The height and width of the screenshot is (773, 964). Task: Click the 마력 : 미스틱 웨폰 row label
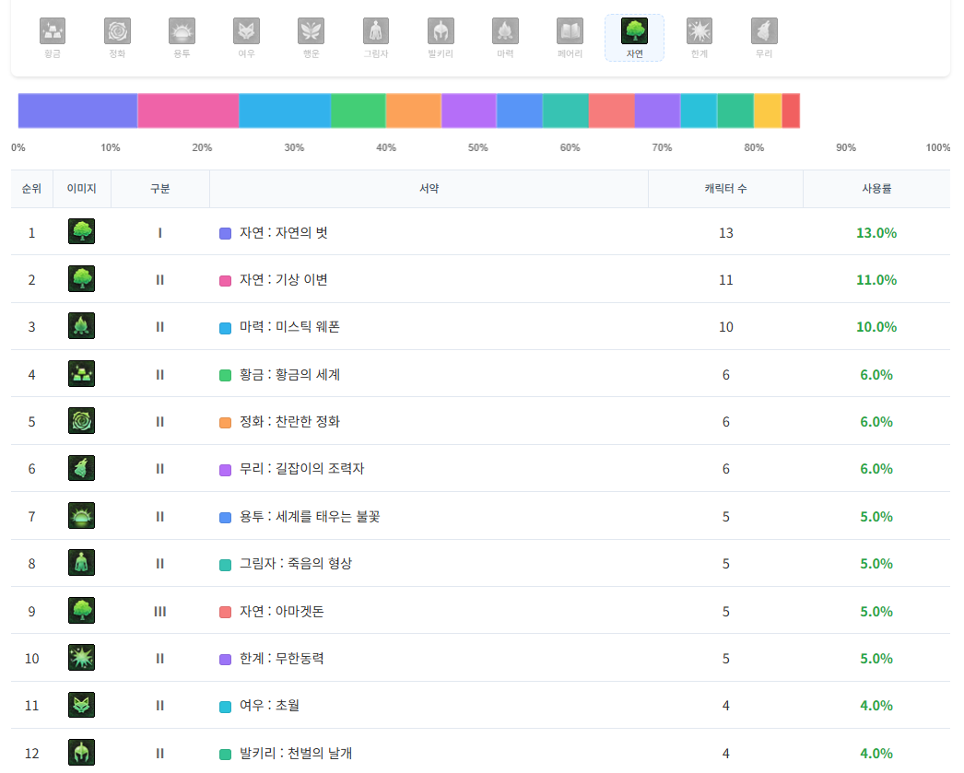tap(289, 327)
